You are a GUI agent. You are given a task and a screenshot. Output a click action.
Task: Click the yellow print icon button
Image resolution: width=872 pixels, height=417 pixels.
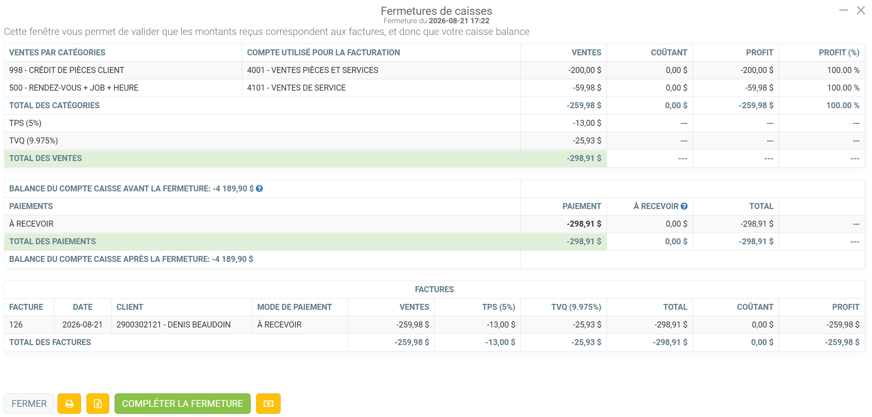69,403
